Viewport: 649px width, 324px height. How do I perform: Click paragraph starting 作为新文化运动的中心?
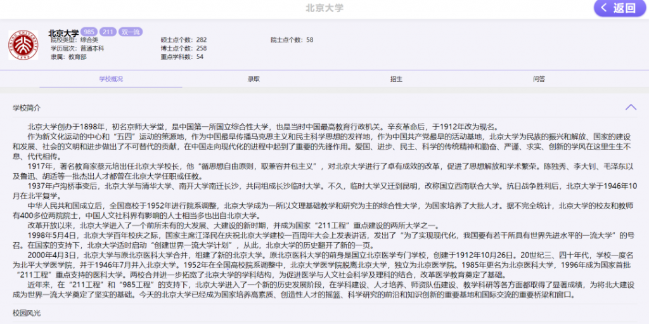tap(323, 146)
